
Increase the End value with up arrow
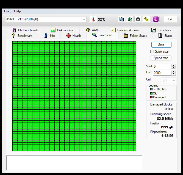[174, 71]
